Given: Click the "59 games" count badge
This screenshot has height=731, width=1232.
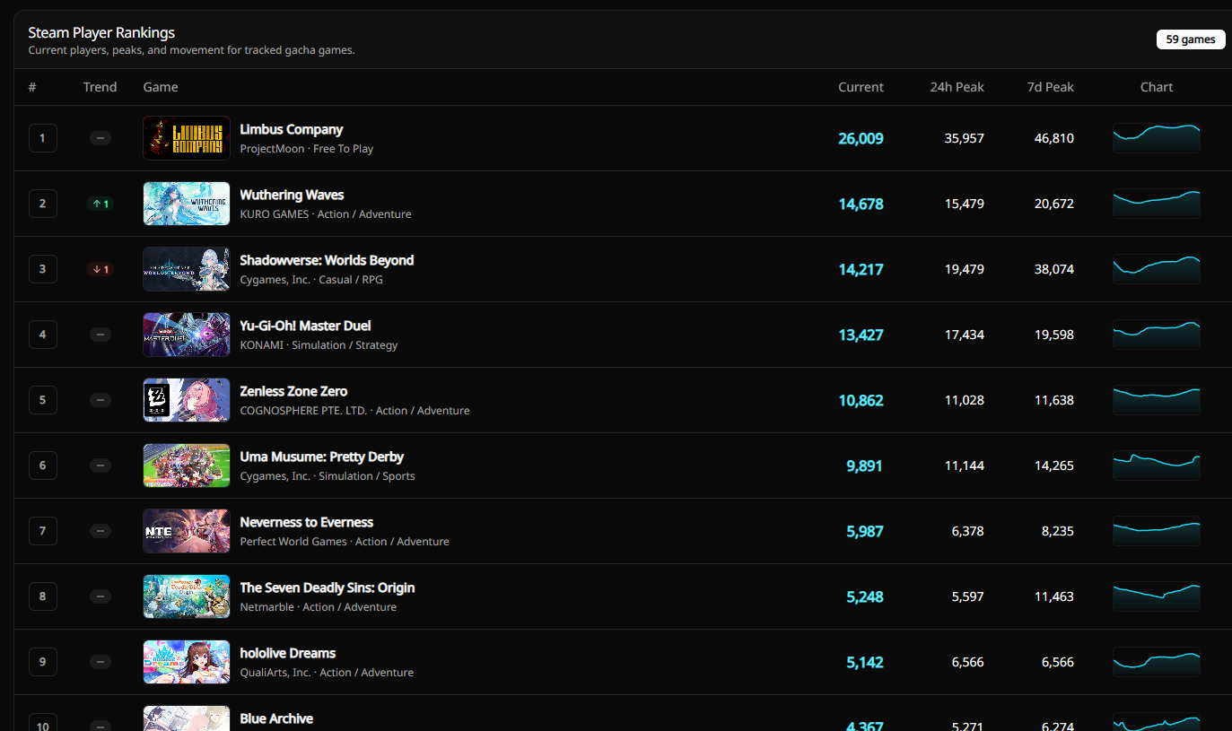Looking at the screenshot, I should click(1191, 39).
